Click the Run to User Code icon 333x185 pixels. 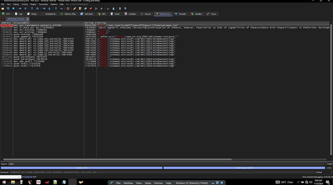(61, 9)
